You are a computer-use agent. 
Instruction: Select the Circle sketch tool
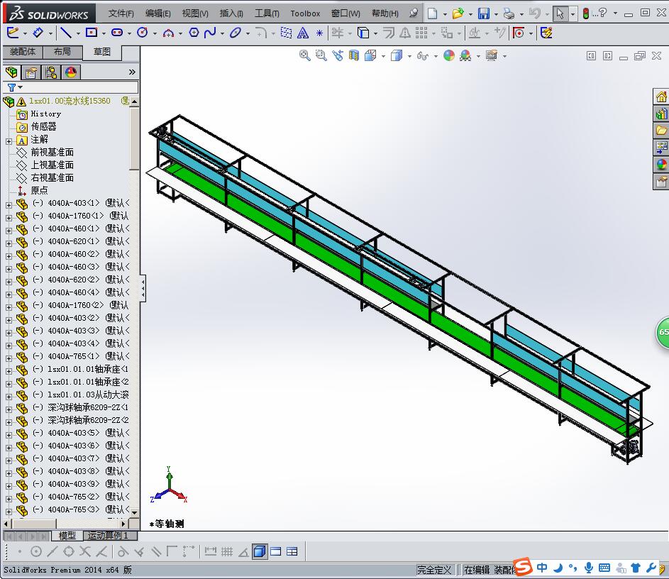click(x=143, y=33)
